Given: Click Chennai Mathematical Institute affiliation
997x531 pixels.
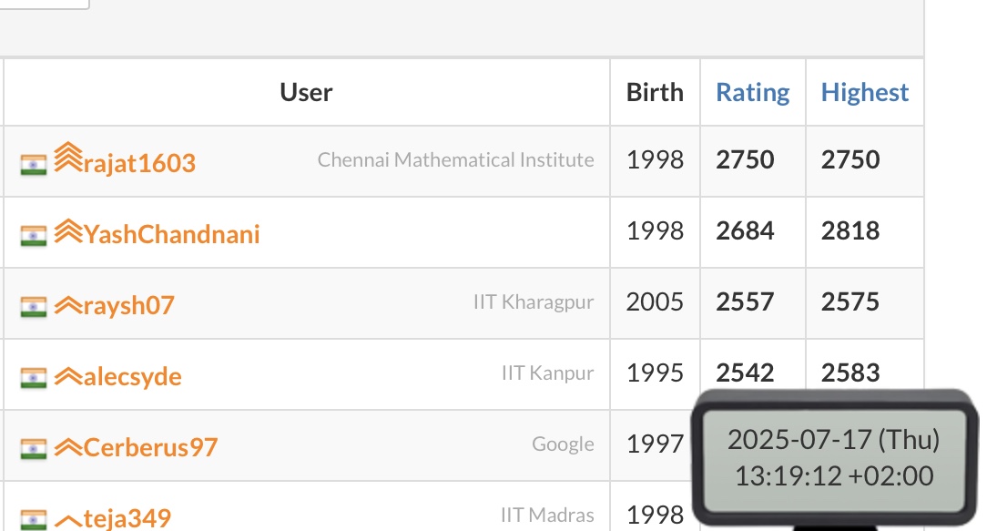Looking at the screenshot, I should pos(456,159).
